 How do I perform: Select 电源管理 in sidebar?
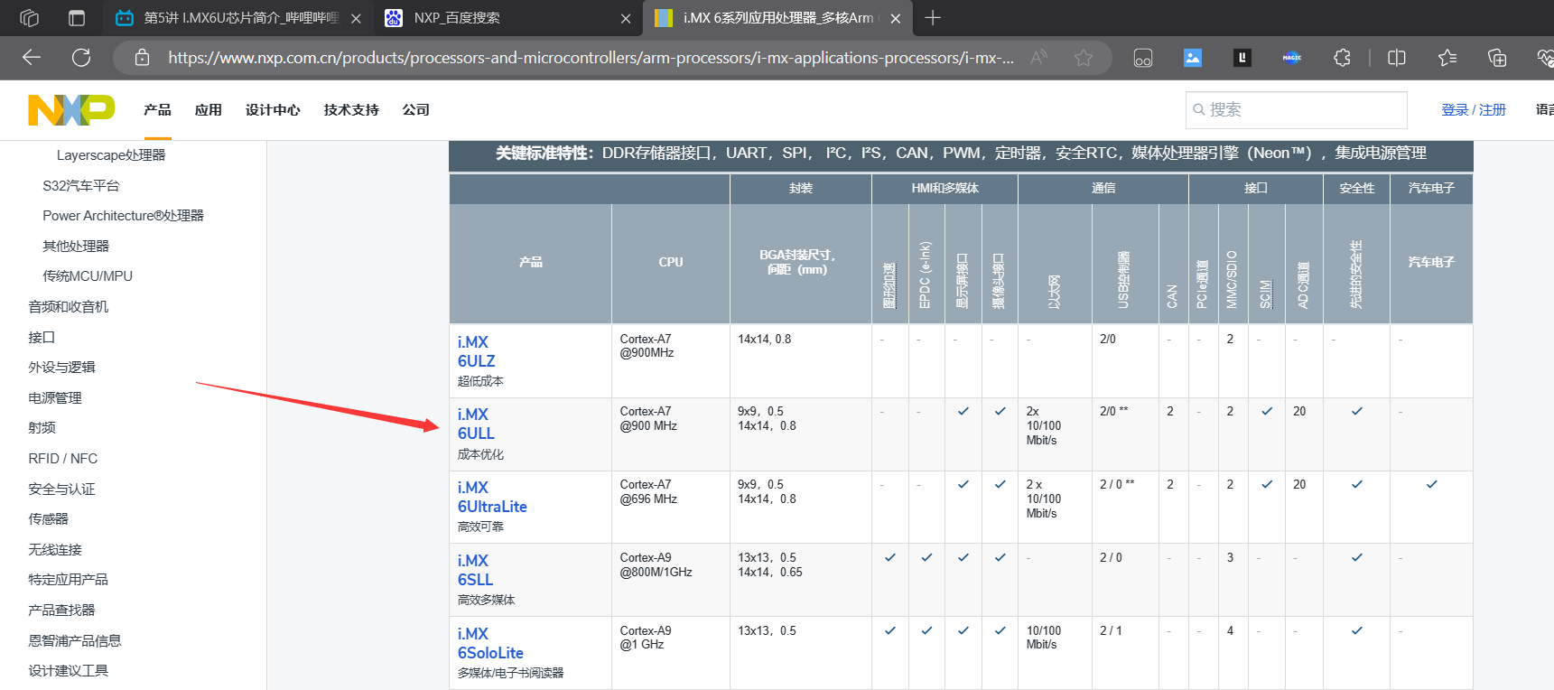(x=55, y=397)
